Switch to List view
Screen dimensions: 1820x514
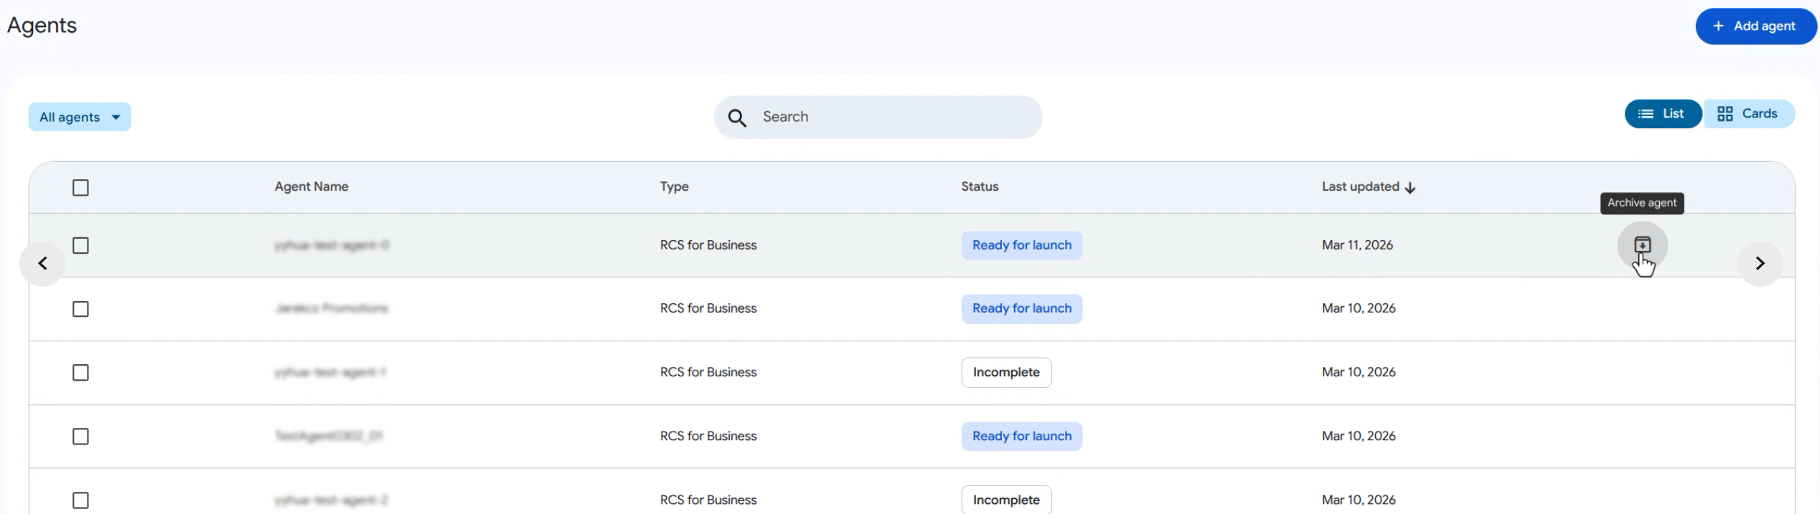(1662, 114)
